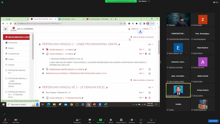
Task: Unmute the Zoom microphone
Action: pyautogui.click(x=5, y=121)
